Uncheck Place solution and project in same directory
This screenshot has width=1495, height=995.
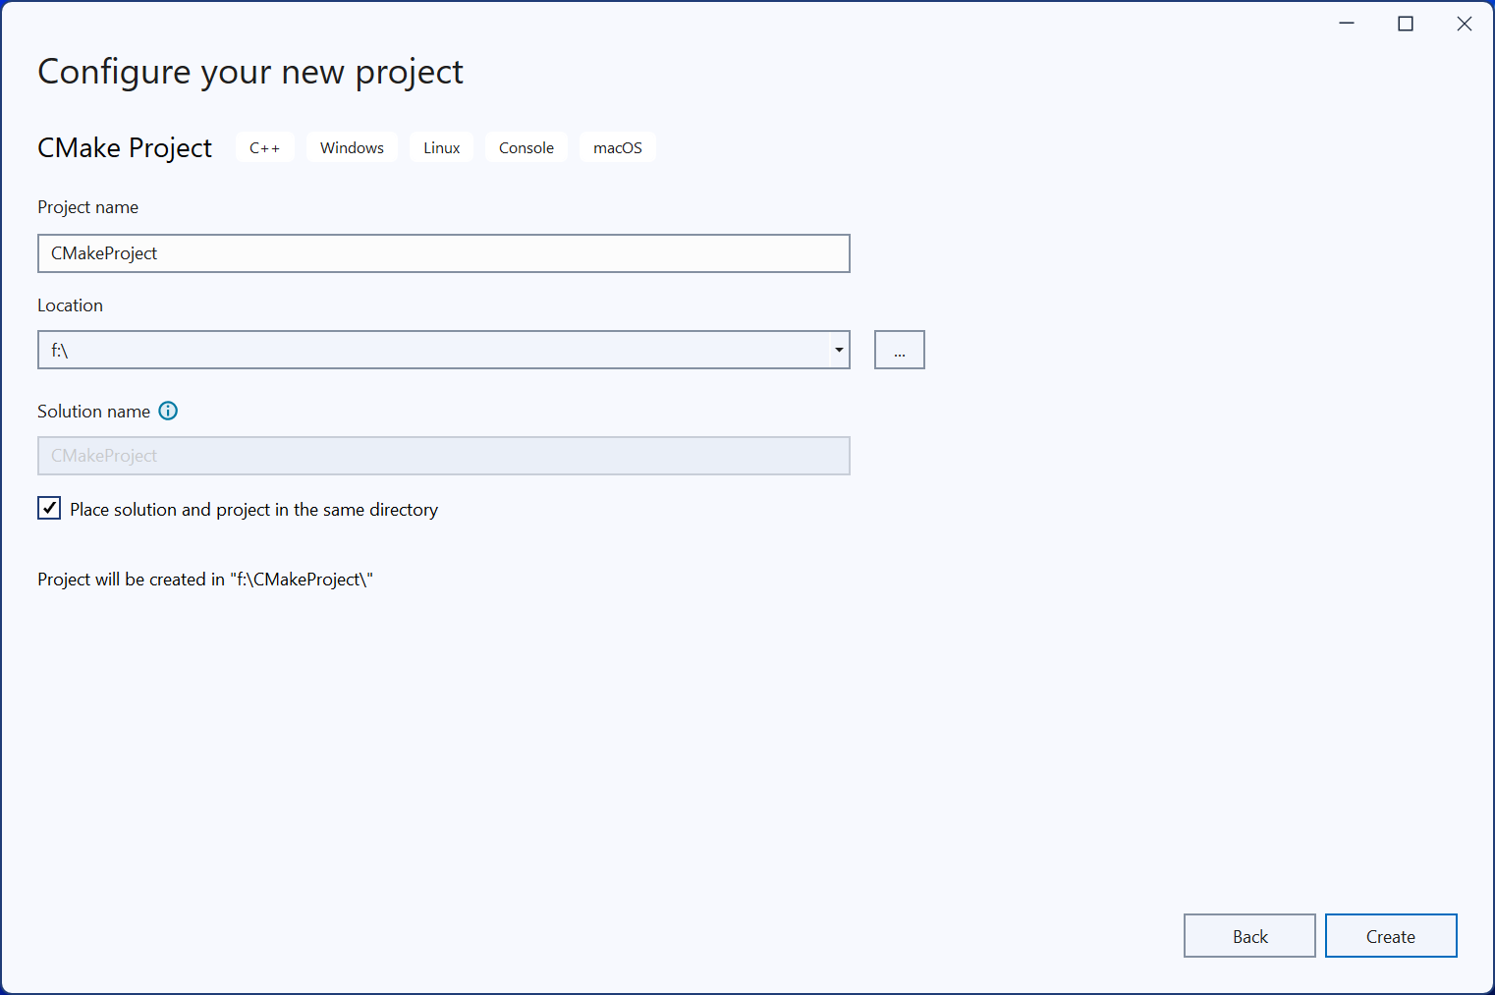49,509
